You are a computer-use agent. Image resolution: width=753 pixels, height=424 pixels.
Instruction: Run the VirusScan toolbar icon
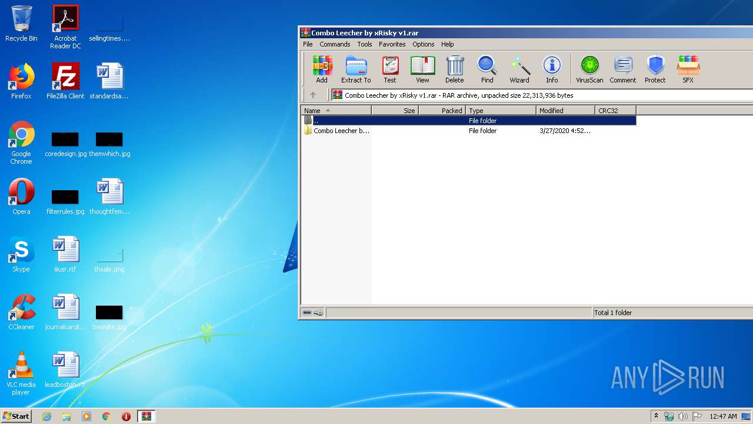(589, 69)
